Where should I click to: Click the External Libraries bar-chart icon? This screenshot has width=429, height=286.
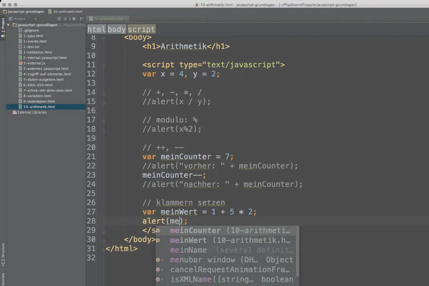(15, 112)
